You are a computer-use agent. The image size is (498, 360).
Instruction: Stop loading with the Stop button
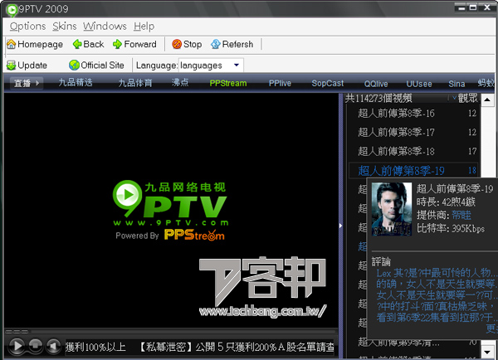[x=187, y=44]
